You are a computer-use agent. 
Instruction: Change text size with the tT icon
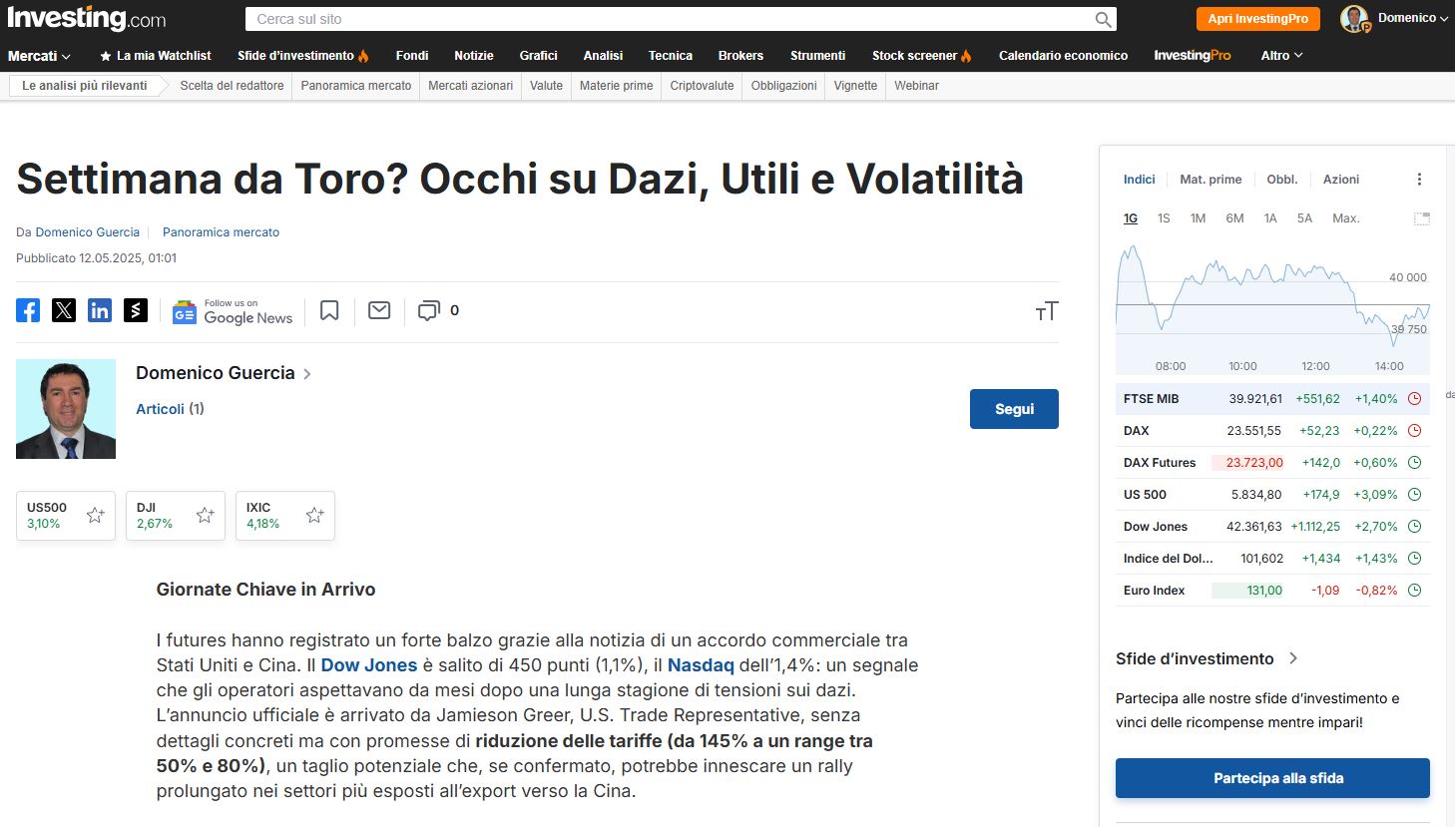pyautogui.click(x=1047, y=311)
